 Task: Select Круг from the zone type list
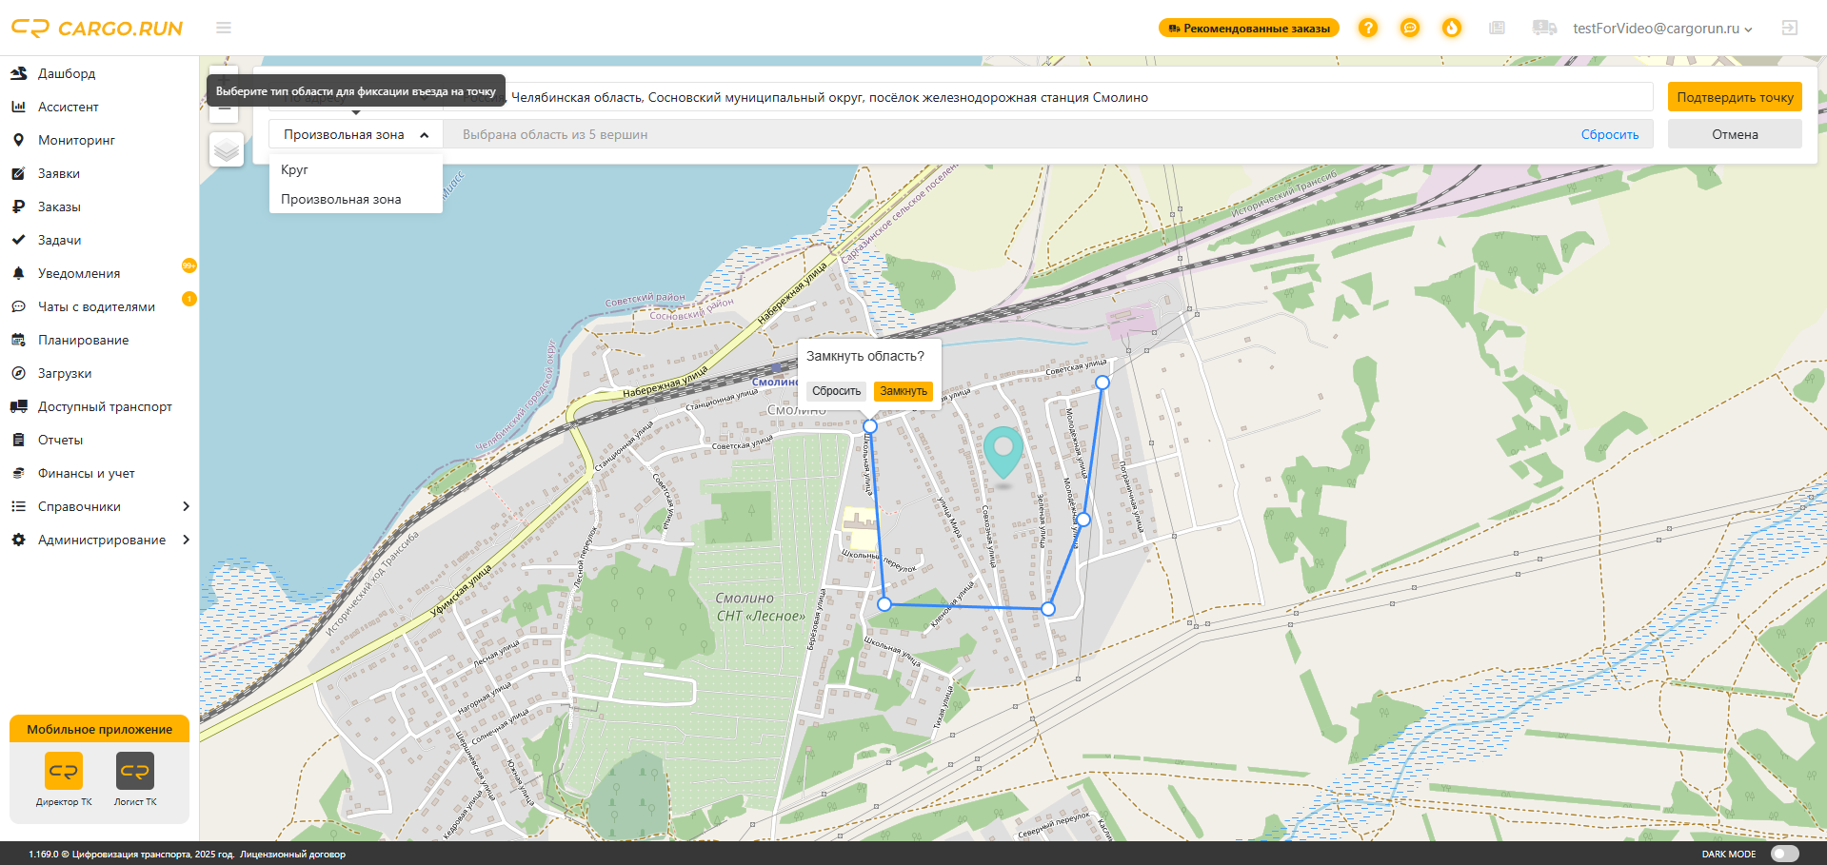click(x=295, y=169)
